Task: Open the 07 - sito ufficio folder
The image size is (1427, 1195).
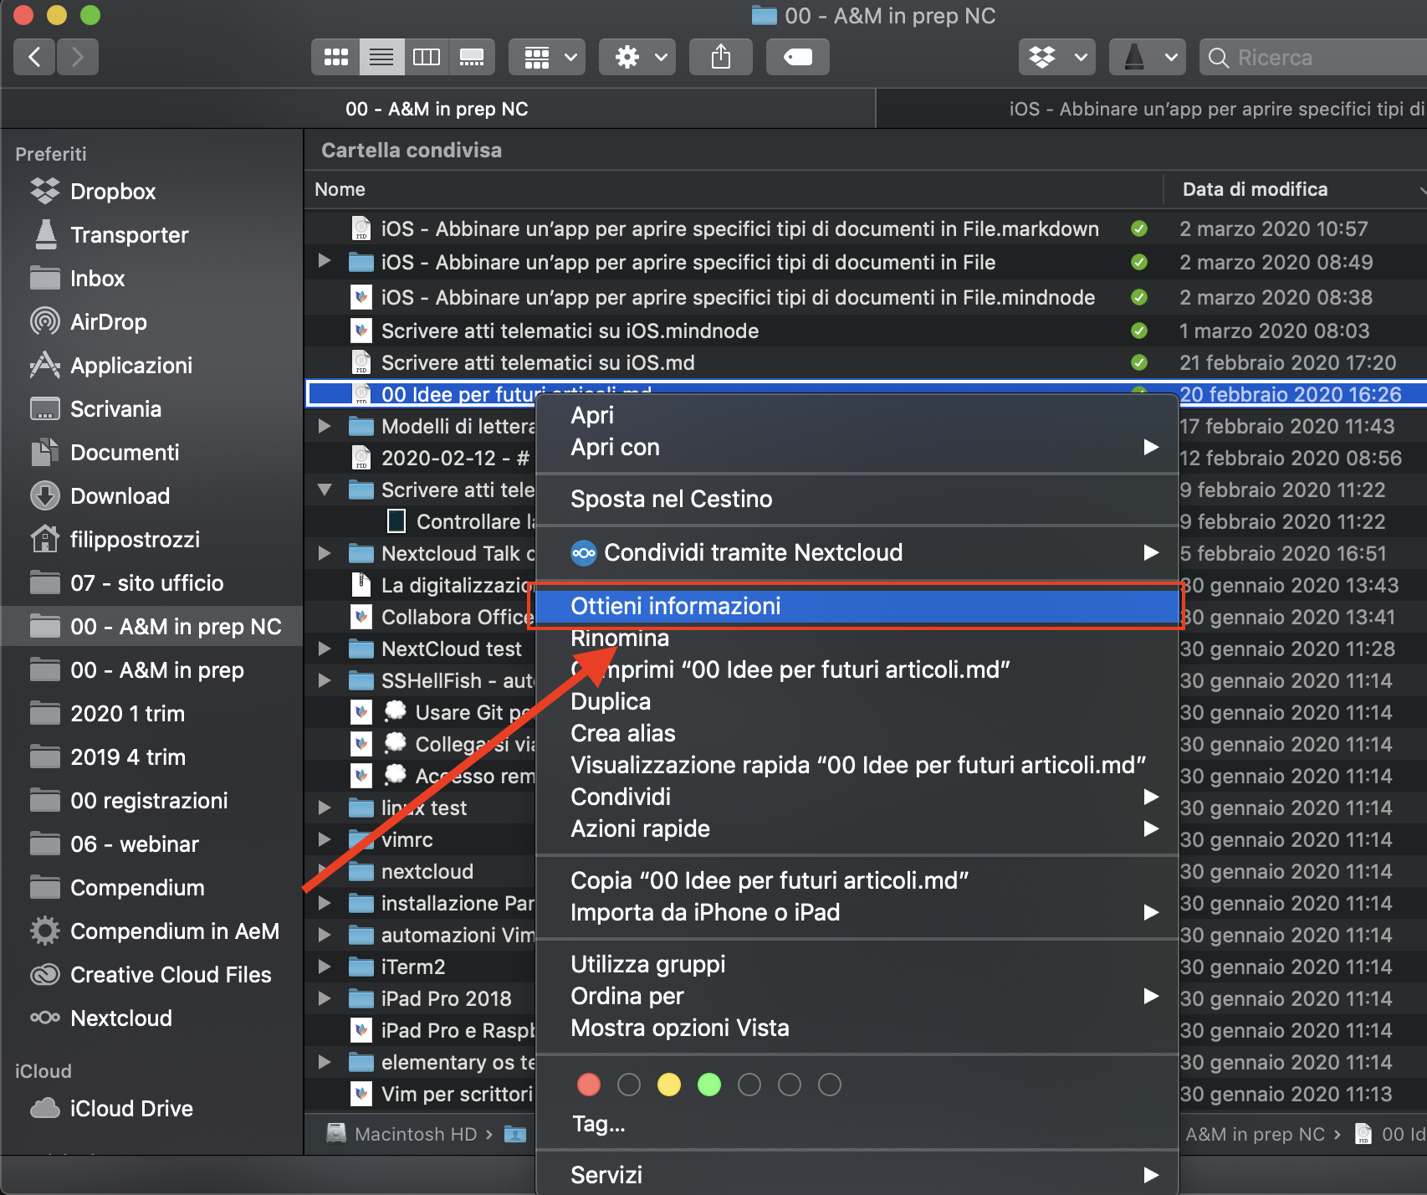Action: (x=146, y=583)
